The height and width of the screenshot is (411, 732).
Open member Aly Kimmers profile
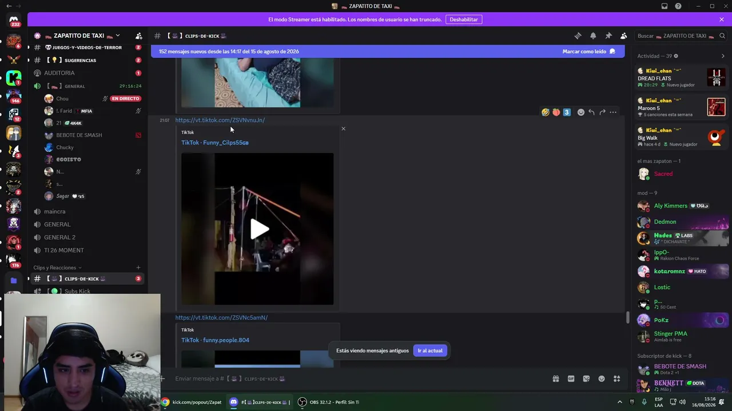[682, 206]
